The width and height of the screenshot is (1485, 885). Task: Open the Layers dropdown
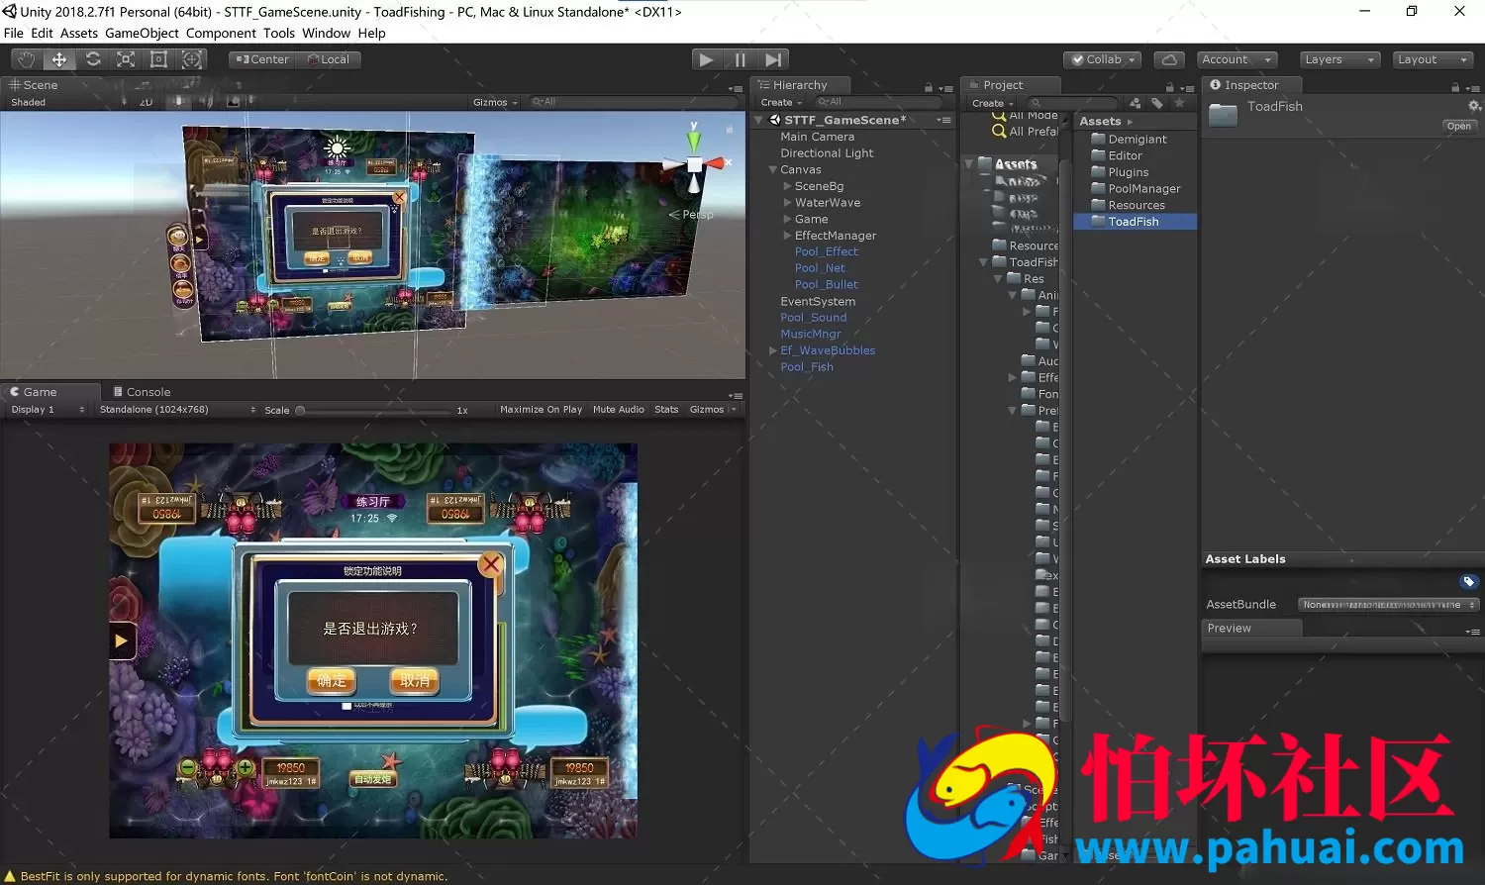point(1338,59)
